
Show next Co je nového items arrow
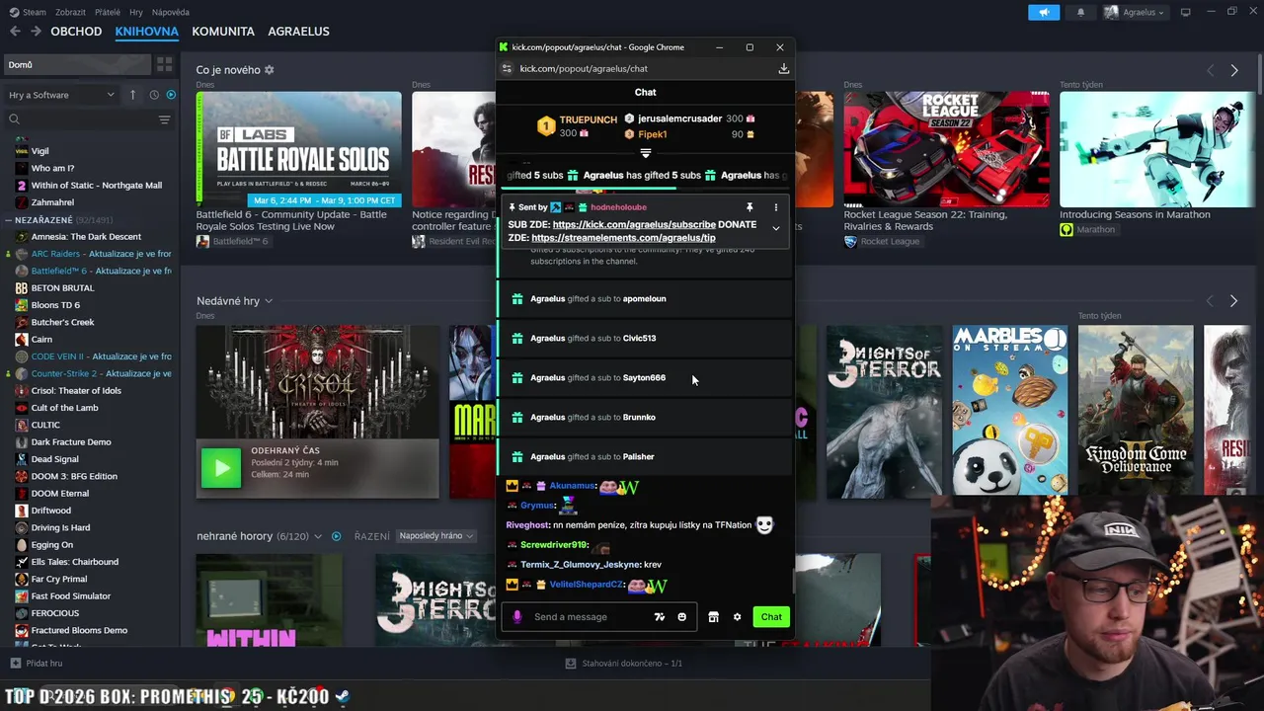[1233, 71]
